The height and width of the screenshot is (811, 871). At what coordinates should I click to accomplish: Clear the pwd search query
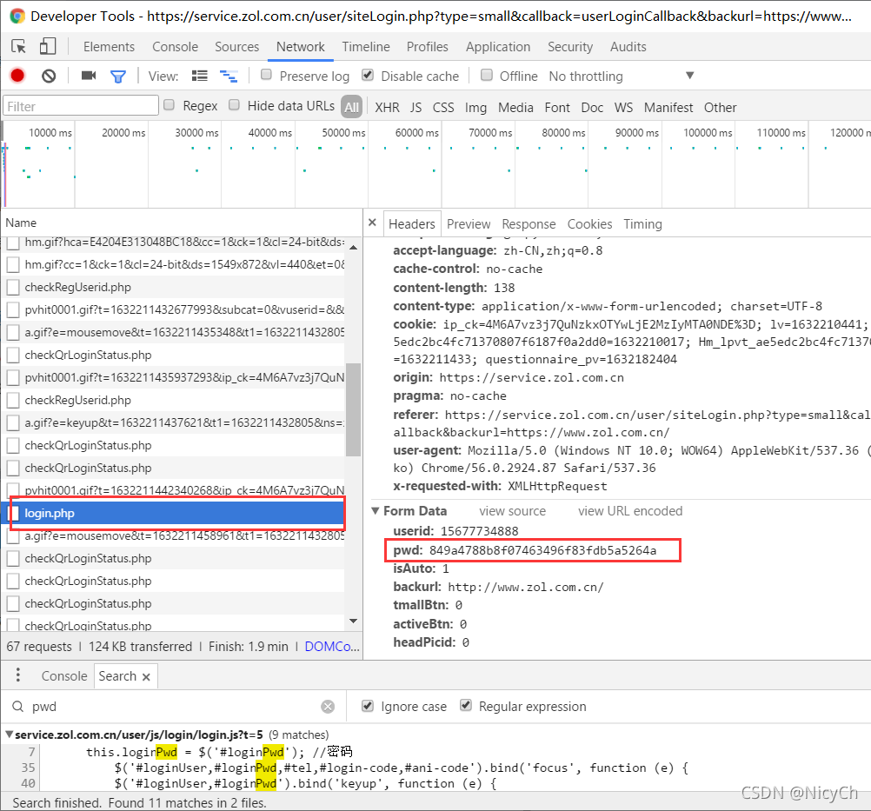[x=328, y=707]
